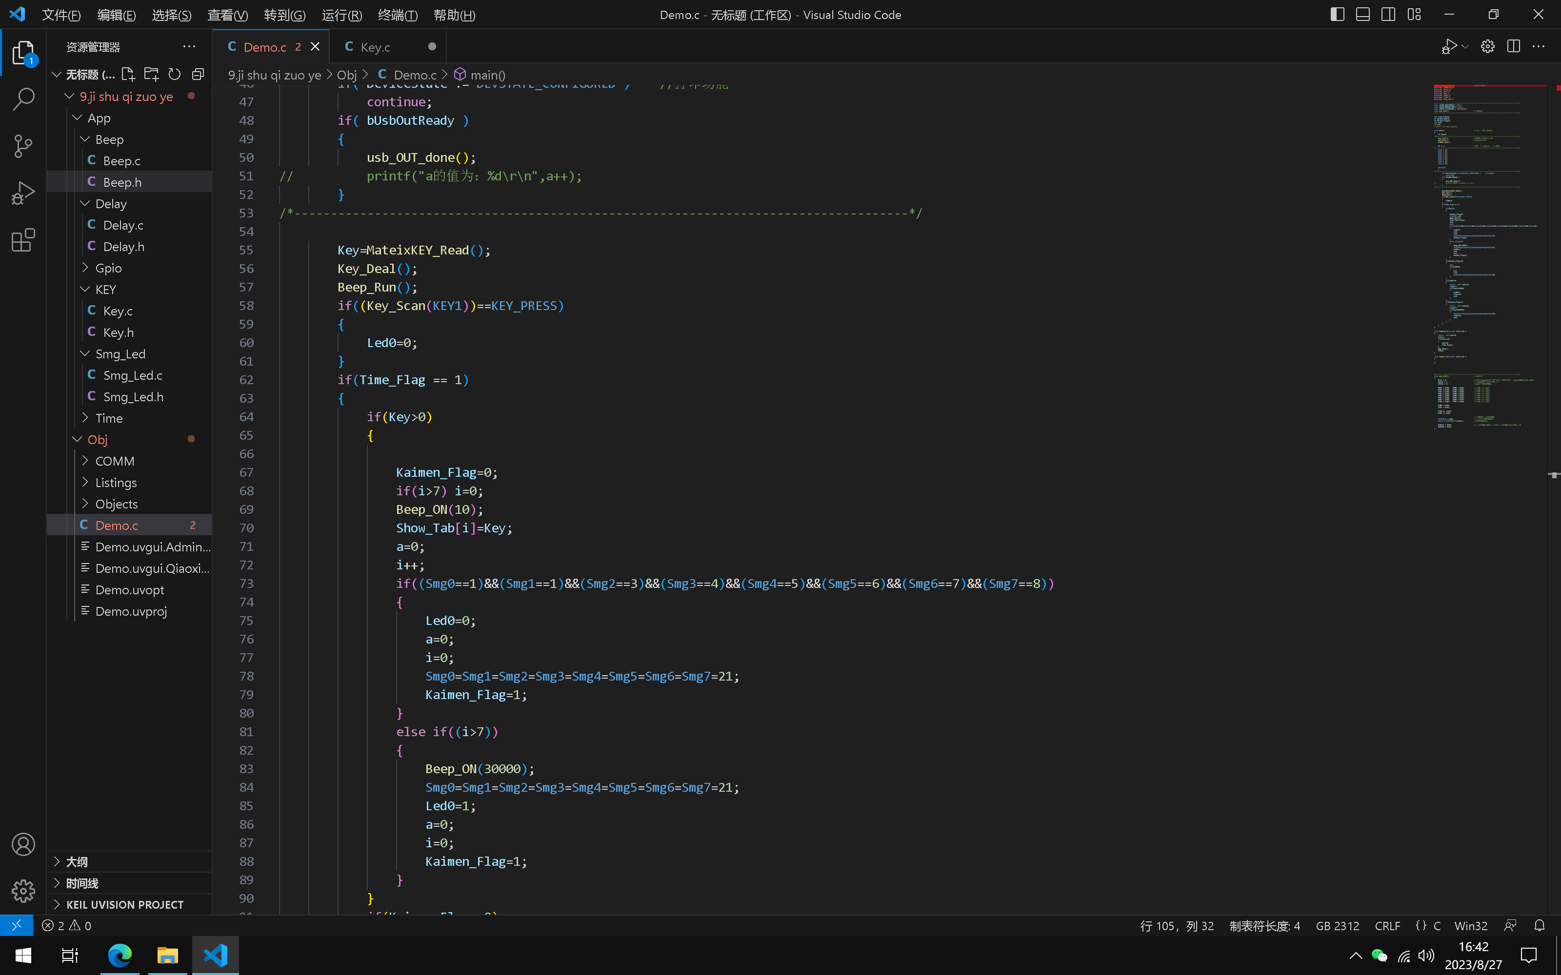The image size is (1561, 975).
Task: Open the Search view
Action: click(23, 99)
